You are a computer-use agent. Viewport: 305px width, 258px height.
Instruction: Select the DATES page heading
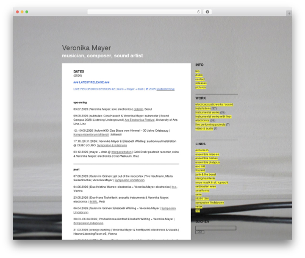(79, 71)
